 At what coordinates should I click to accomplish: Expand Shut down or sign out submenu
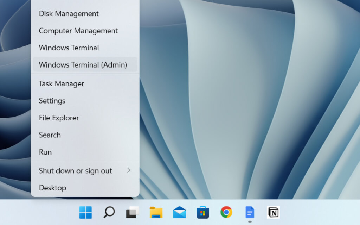tap(85, 170)
